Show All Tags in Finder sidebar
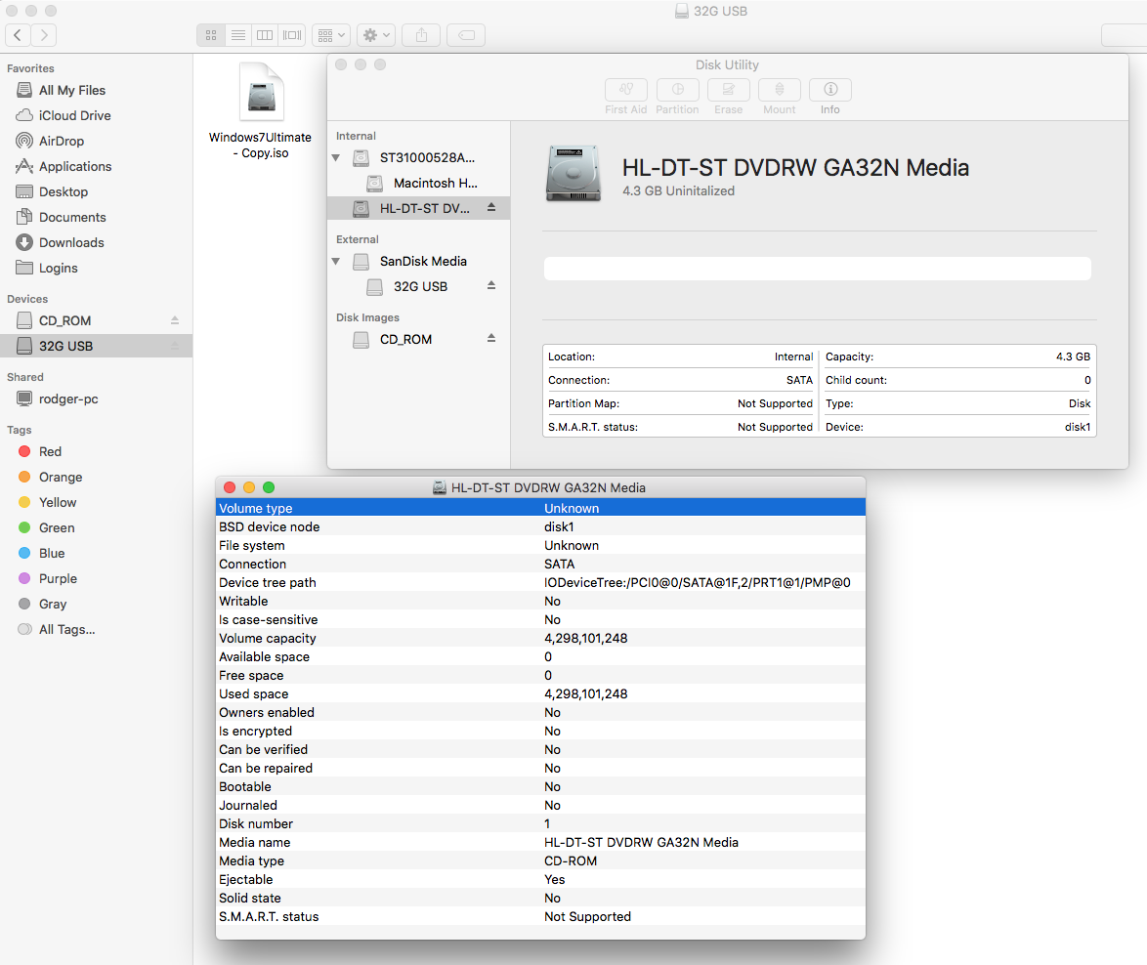Screen dimensions: 1147x965 96,629
